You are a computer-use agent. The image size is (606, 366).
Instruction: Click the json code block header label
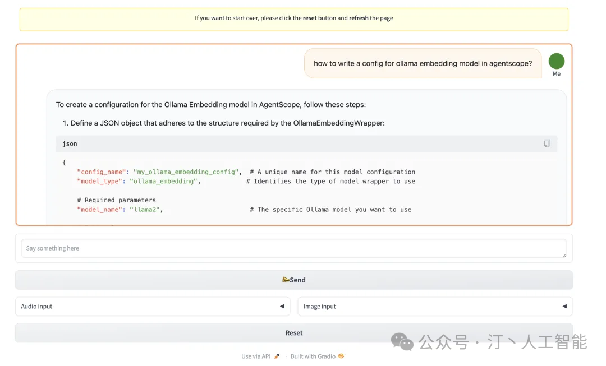point(70,144)
